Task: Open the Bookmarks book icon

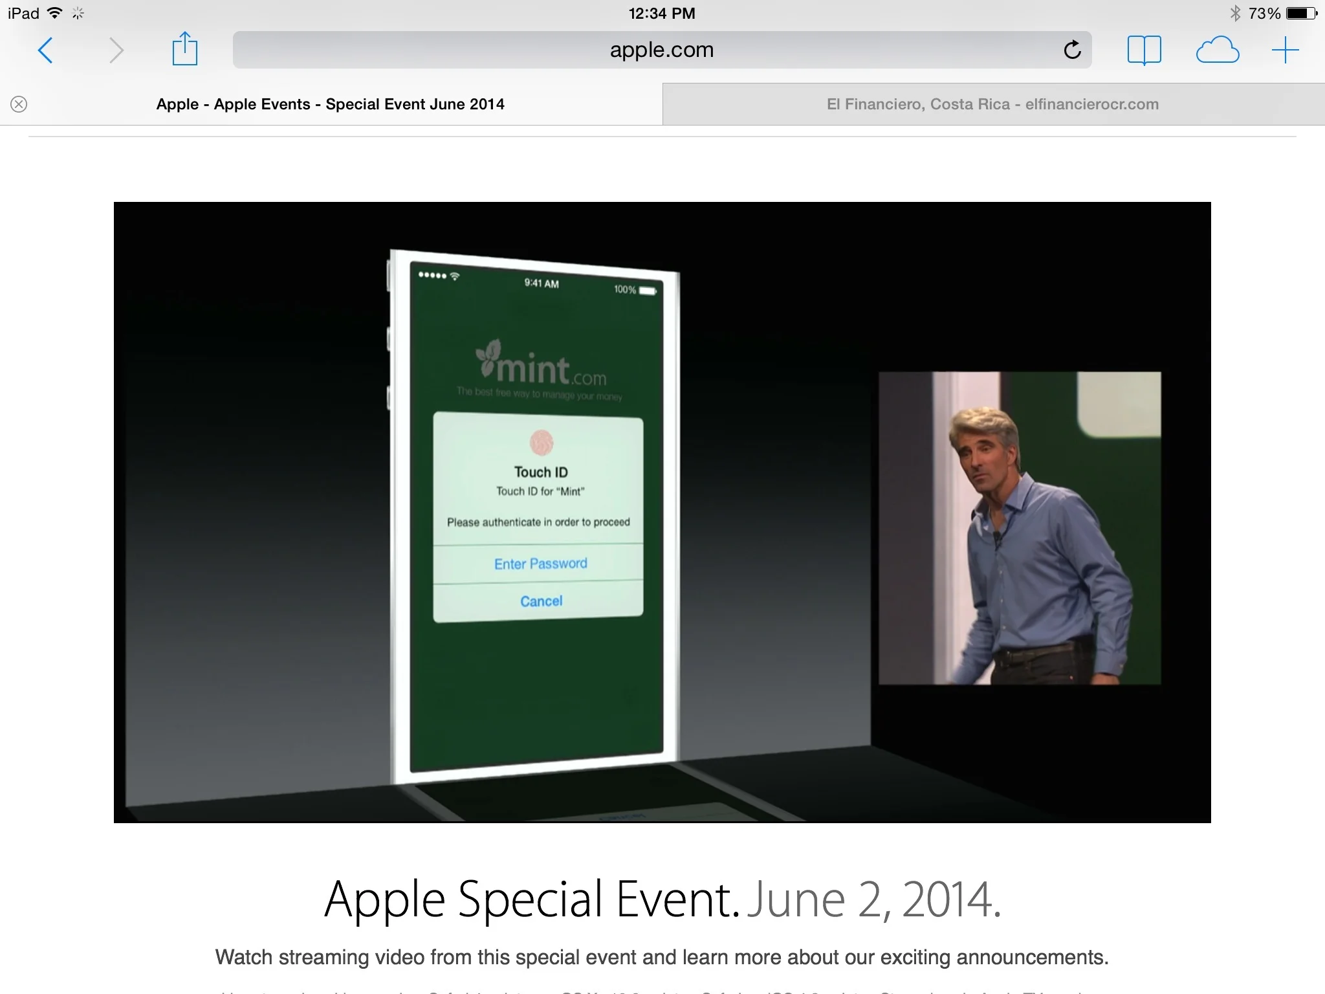Action: [x=1144, y=50]
